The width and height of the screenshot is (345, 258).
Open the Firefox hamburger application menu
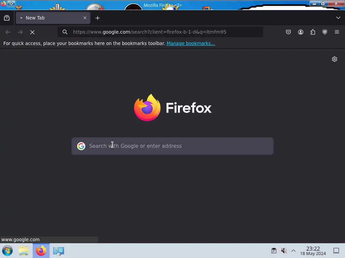tap(337, 32)
